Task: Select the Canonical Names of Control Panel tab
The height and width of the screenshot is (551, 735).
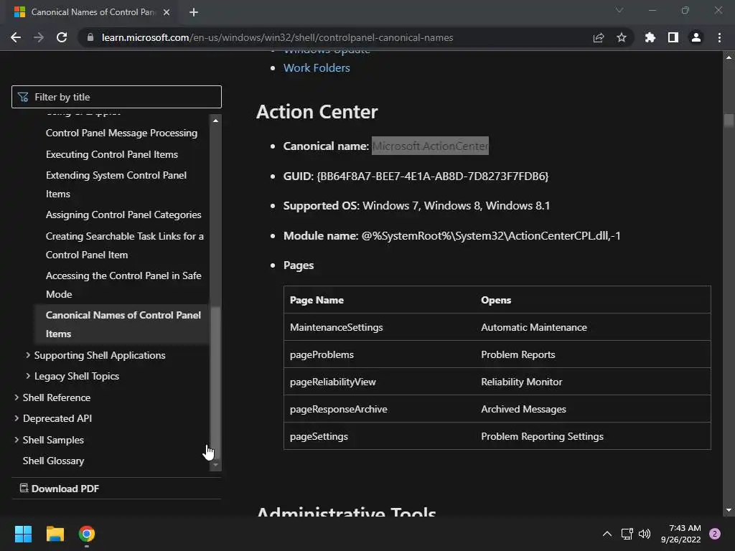Action: pos(92,12)
